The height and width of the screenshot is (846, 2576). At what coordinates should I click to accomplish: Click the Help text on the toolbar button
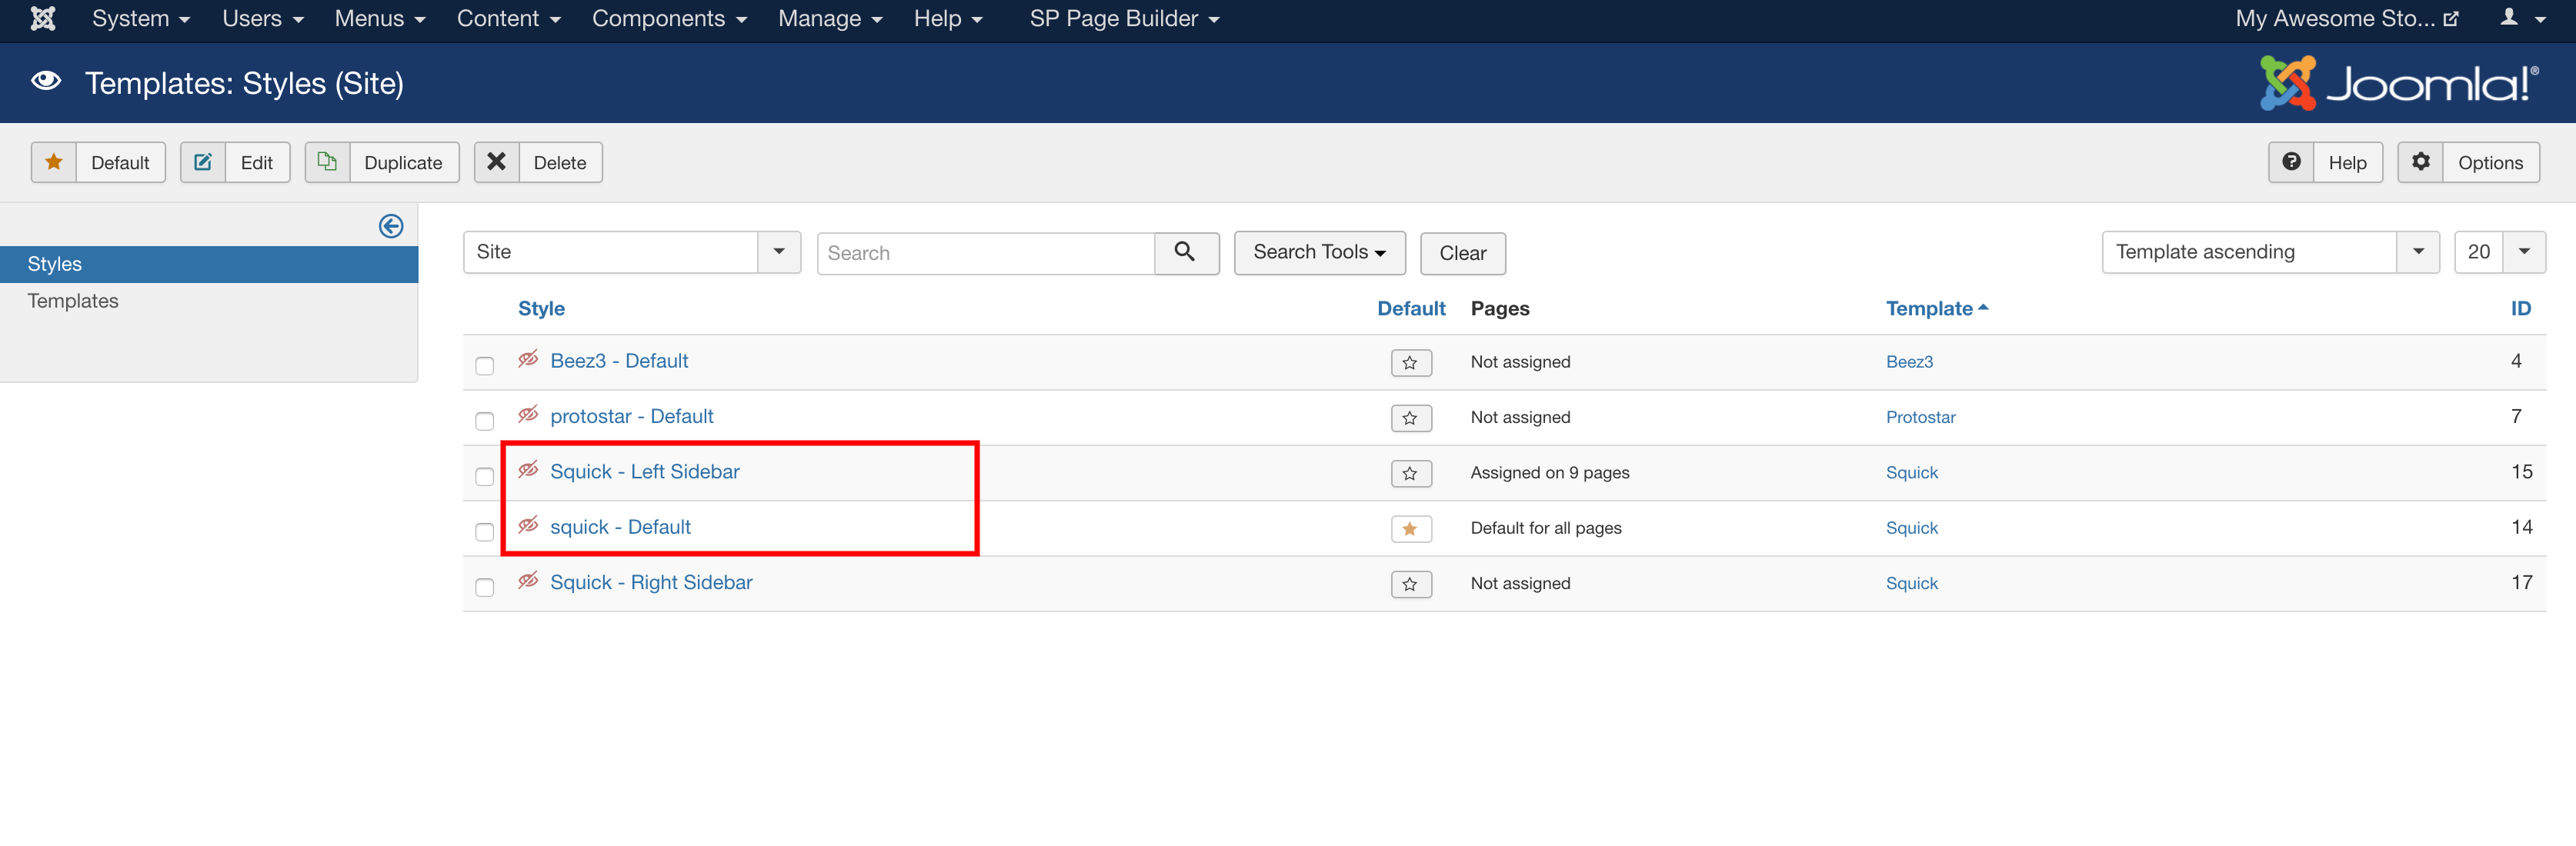[x=2347, y=163]
